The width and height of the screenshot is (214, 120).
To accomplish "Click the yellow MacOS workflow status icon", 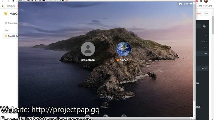I will click(x=6, y=13).
